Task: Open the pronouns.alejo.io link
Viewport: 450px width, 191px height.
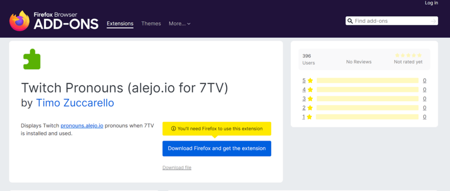Action: pyautogui.click(x=82, y=126)
